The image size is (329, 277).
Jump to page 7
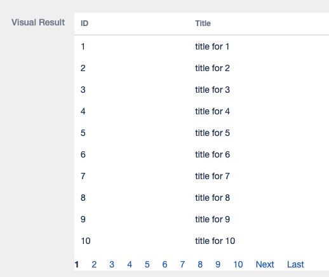click(x=182, y=264)
